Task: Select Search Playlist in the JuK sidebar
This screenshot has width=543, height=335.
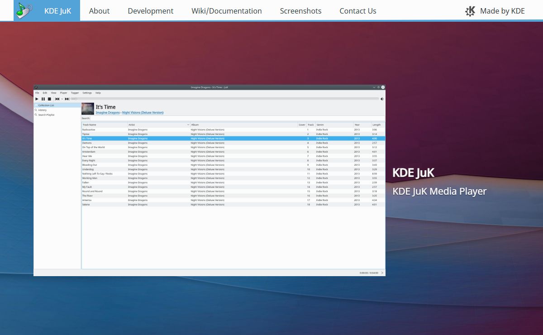Action: point(57,115)
